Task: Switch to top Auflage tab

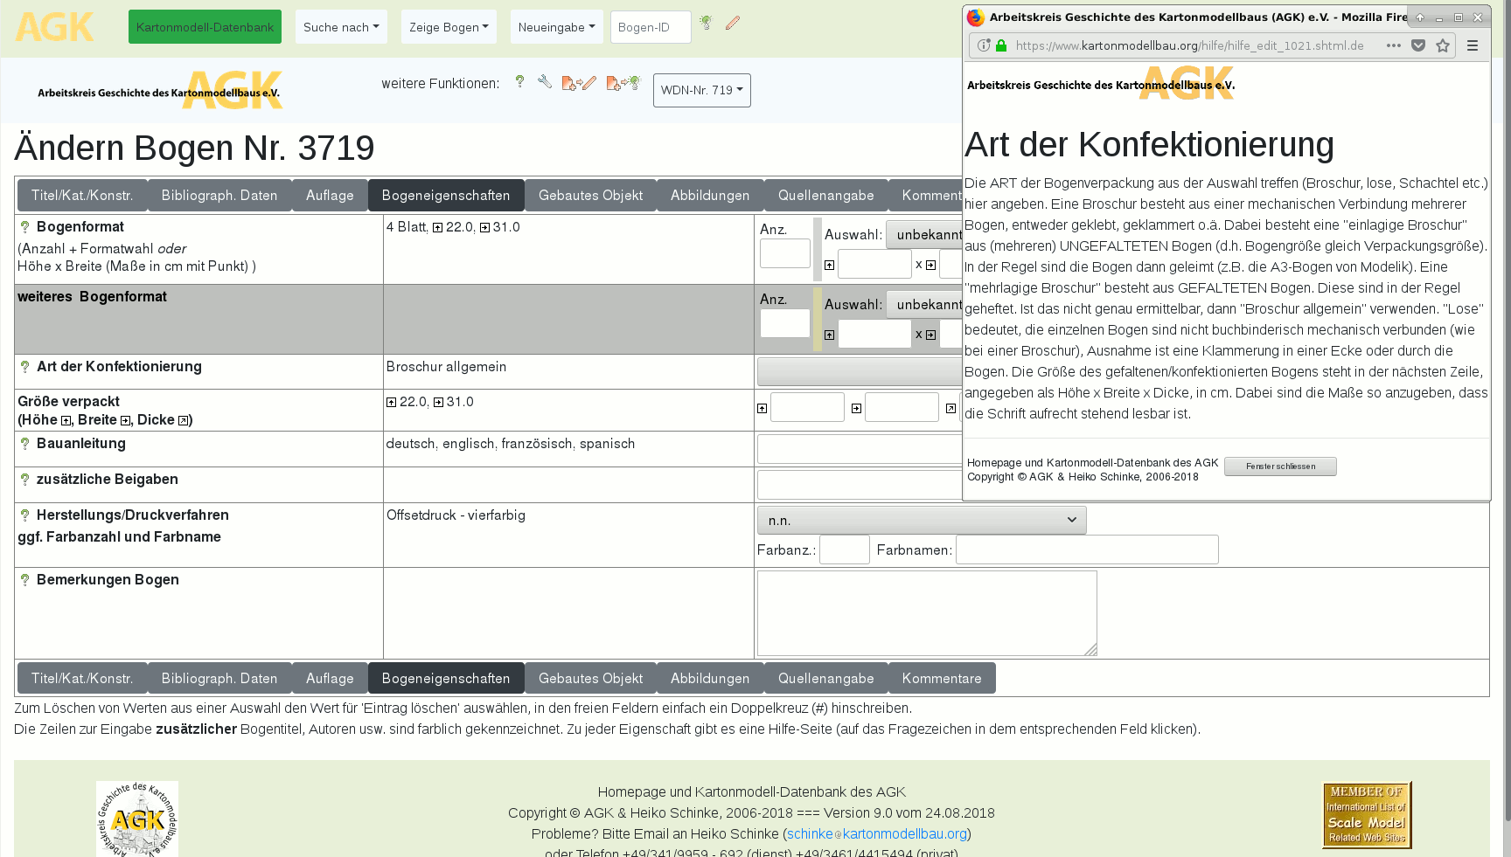Action: pyautogui.click(x=330, y=196)
